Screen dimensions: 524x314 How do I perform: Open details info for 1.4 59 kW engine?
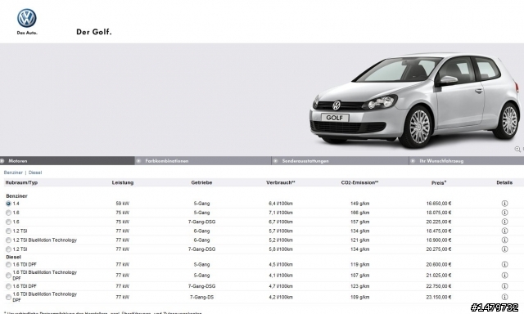pos(504,204)
